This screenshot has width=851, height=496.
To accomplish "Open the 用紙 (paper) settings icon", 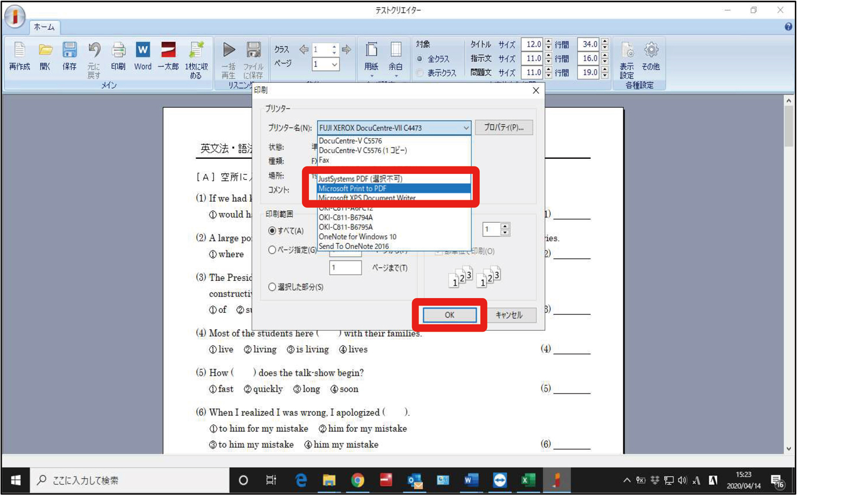I will tap(371, 51).
